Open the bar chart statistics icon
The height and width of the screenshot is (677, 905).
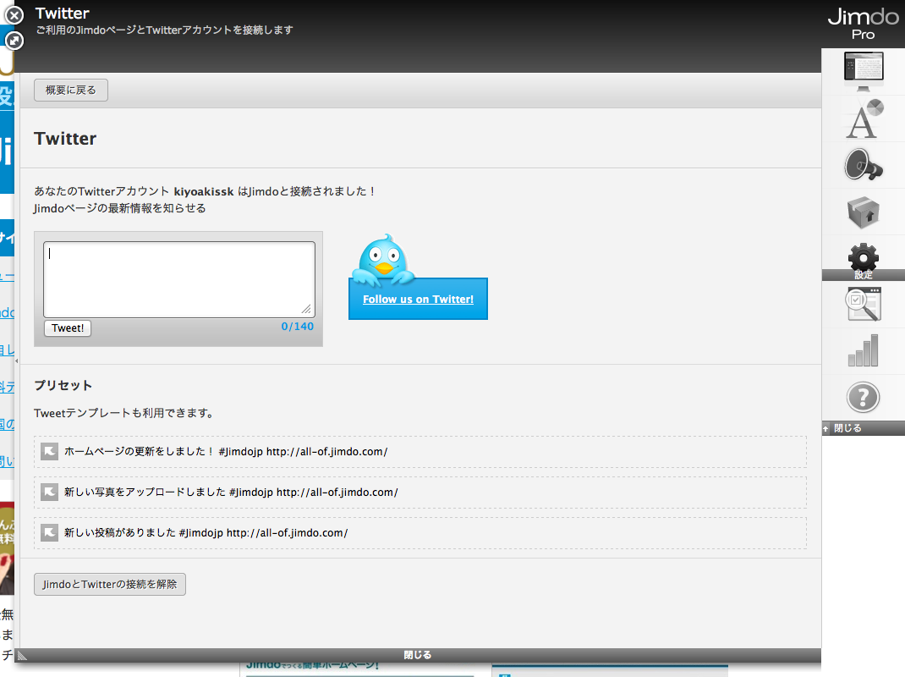(x=864, y=350)
